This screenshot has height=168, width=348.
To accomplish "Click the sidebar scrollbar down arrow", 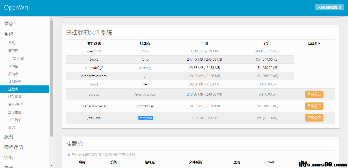I will pyautogui.click(x=51, y=165).
